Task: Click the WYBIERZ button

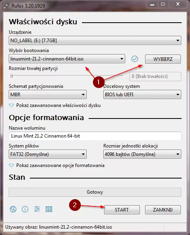Action: click(163, 59)
